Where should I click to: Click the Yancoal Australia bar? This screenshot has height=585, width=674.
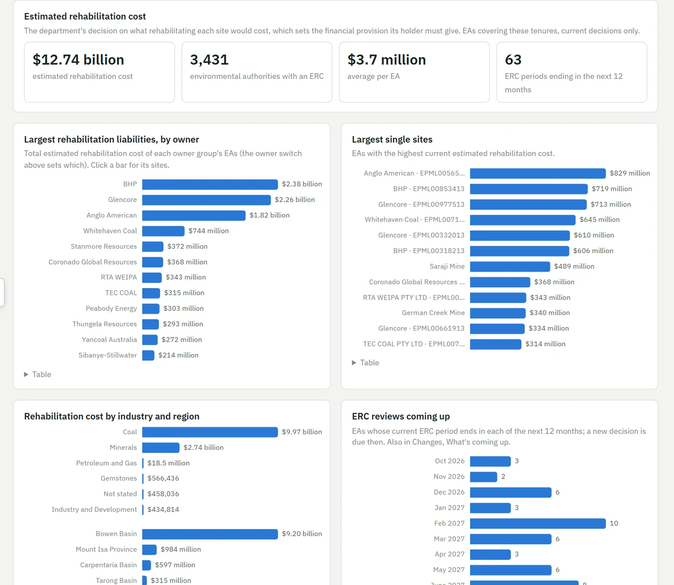(x=150, y=340)
